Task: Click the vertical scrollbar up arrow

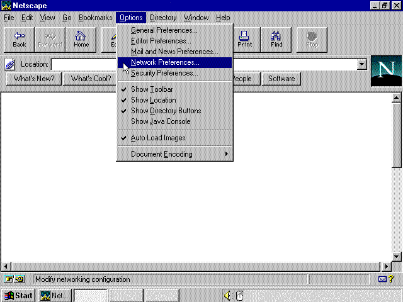Action: tap(396, 98)
